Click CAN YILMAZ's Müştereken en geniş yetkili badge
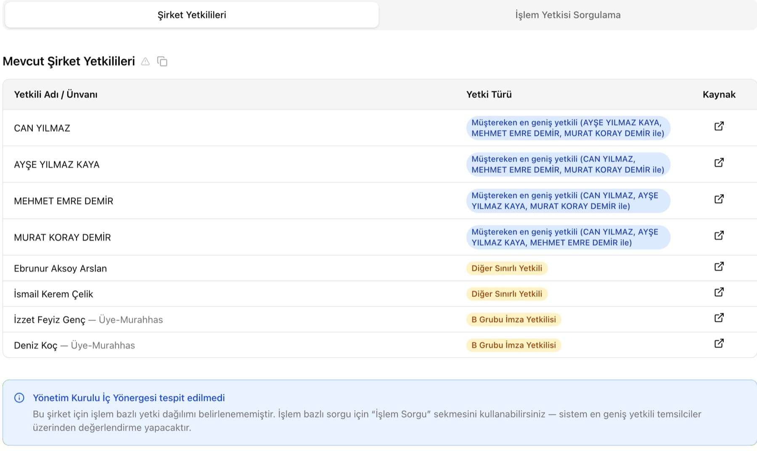 (x=568, y=128)
